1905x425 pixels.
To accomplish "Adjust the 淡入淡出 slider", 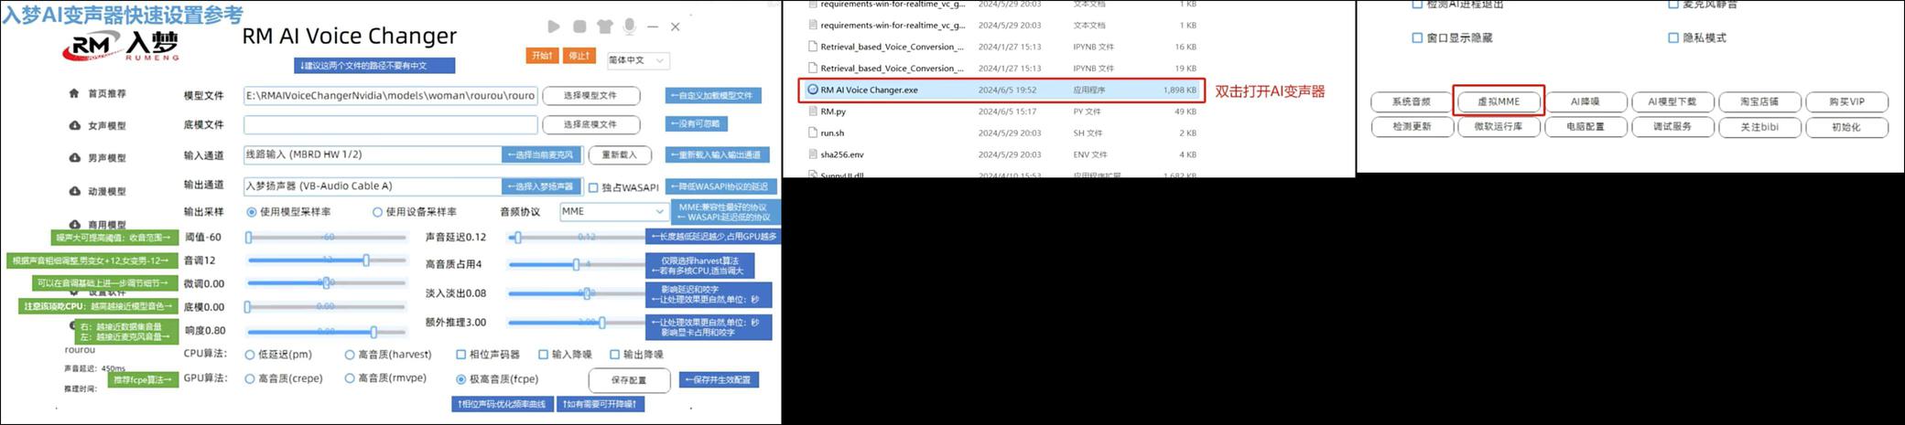I will (576, 293).
